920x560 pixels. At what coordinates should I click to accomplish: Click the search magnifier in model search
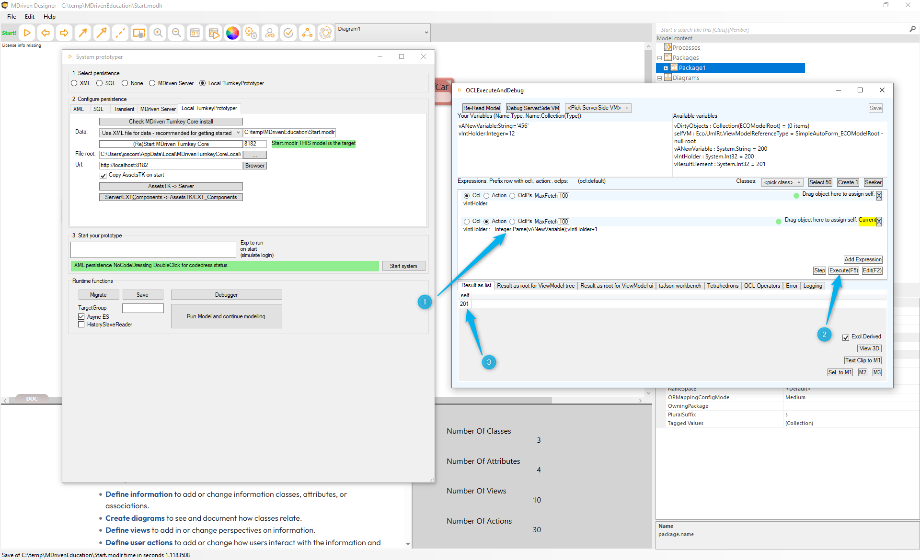click(x=912, y=29)
